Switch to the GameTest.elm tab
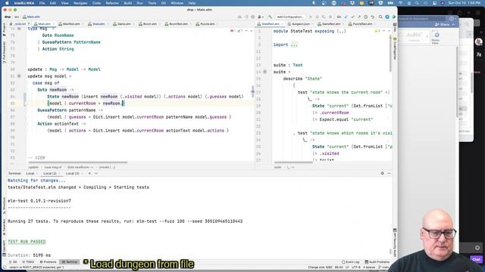This screenshot has width=485, height=272. click(x=330, y=23)
